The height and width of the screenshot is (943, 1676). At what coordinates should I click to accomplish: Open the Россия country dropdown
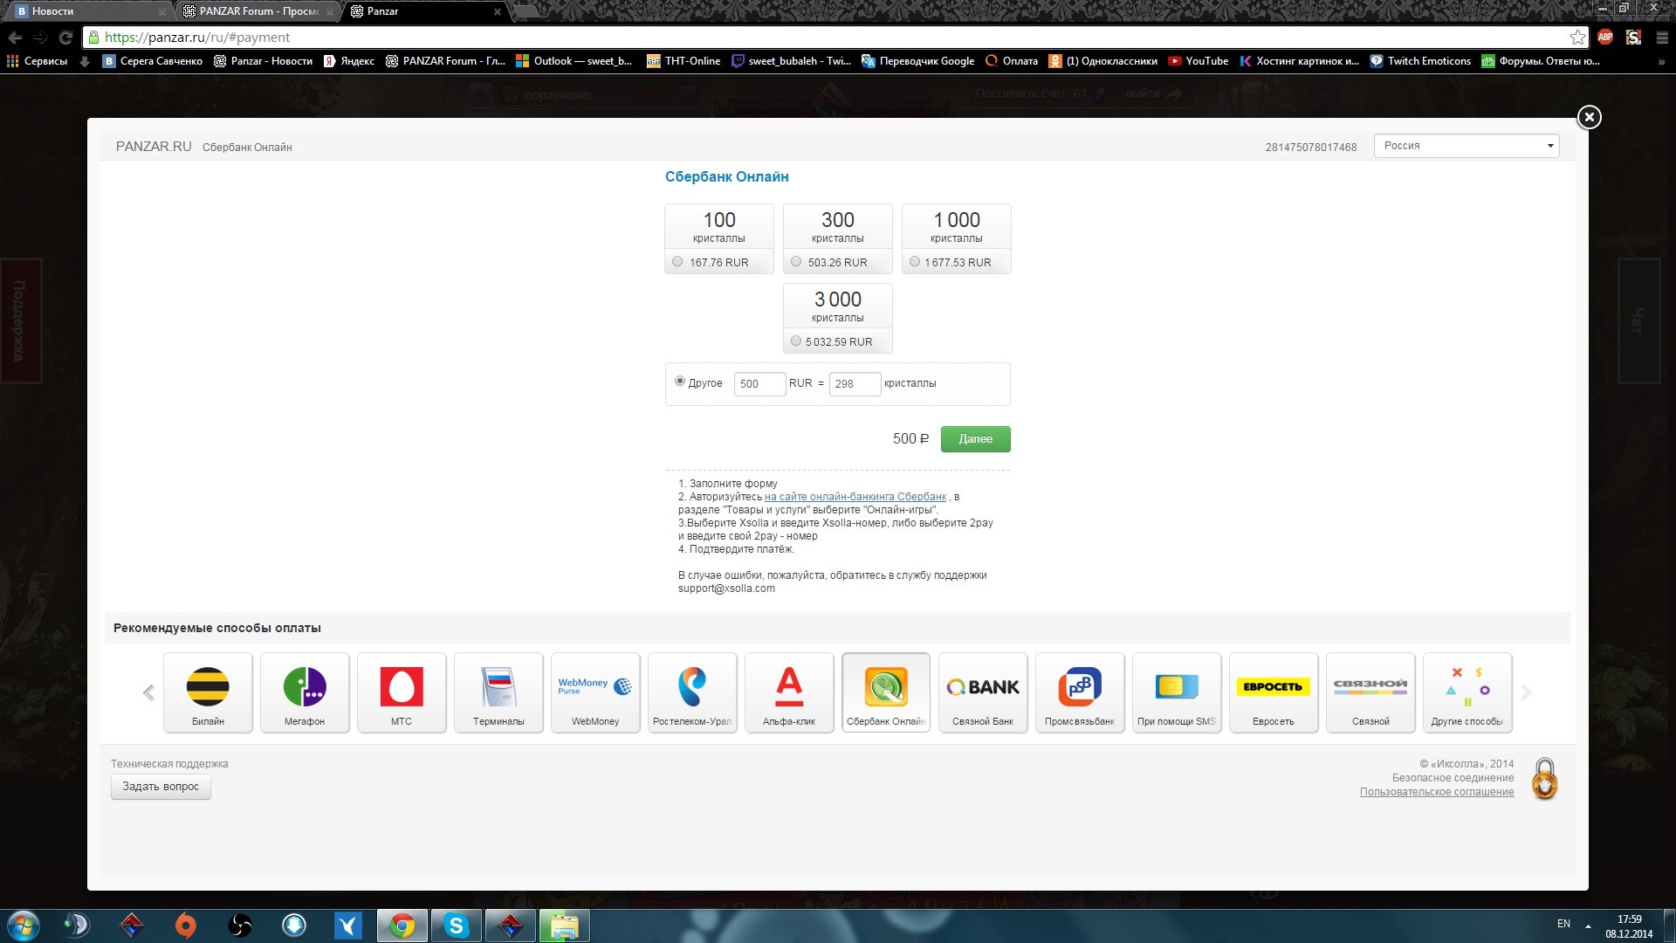pos(1466,146)
